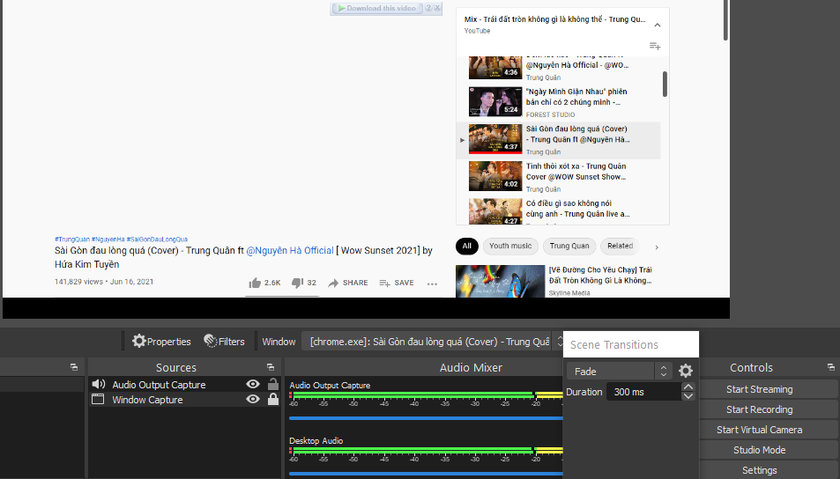840x479 pixels.
Task: Click the 141,829 views text
Action: [x=78, y=282]
